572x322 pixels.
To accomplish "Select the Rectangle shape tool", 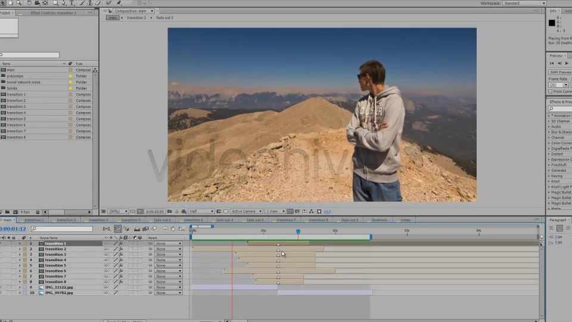I will (x=55, y=3).
